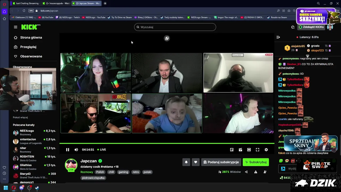
Task: Open the user profile avatar menu
Action: click(x=330, y=27)
